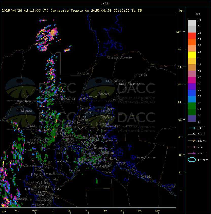
Task: Click the 'Zapata' place label
Action: click(x=56, y=189)
